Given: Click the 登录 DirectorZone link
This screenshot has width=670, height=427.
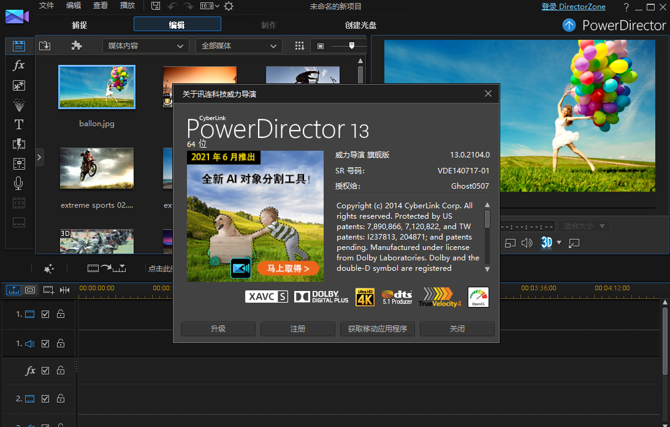Looking at the screenshot, I should pos(573,7).
